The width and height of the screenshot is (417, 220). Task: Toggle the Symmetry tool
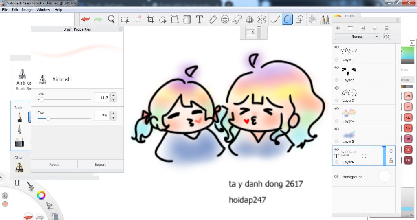262,20
